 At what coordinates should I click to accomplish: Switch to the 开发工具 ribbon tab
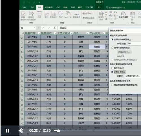(x=89, y=7)
